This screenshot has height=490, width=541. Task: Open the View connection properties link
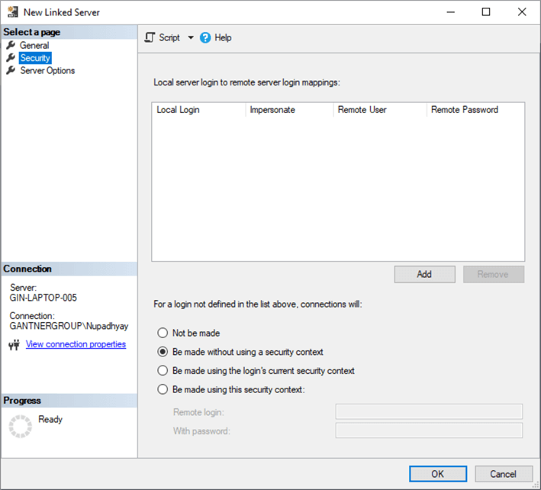(76, 344)
